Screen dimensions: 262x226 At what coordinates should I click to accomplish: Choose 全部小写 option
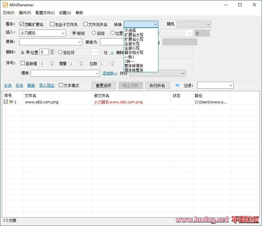click(141, 48)
